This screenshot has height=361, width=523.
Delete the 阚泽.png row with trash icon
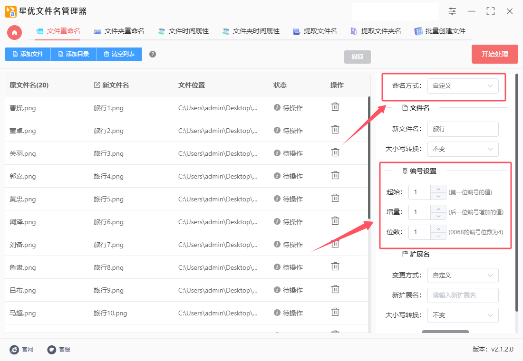335,221
